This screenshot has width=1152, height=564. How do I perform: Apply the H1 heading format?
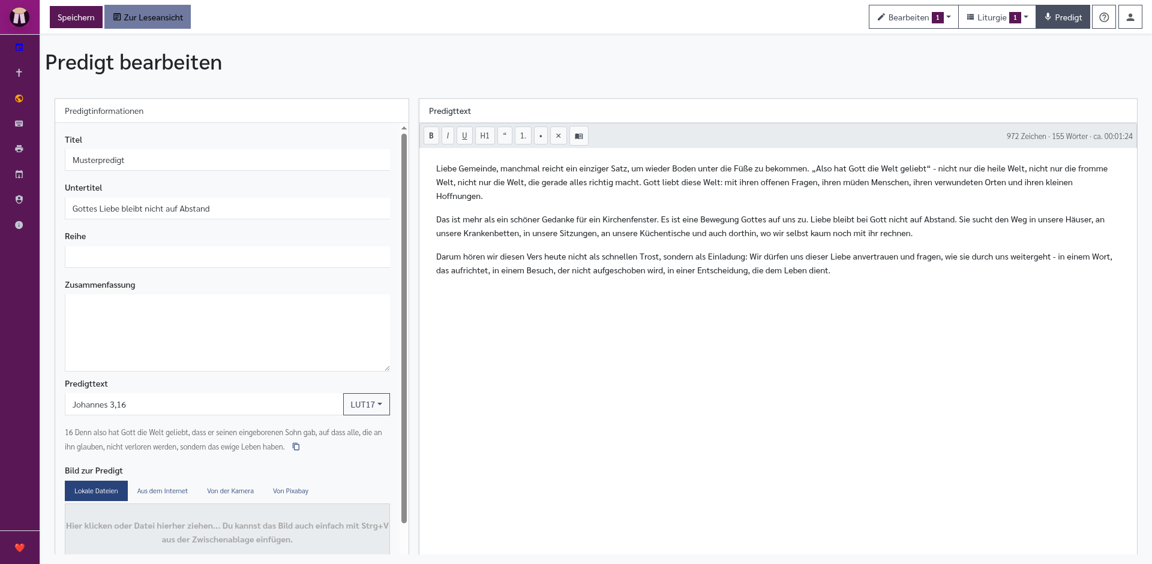485,136
